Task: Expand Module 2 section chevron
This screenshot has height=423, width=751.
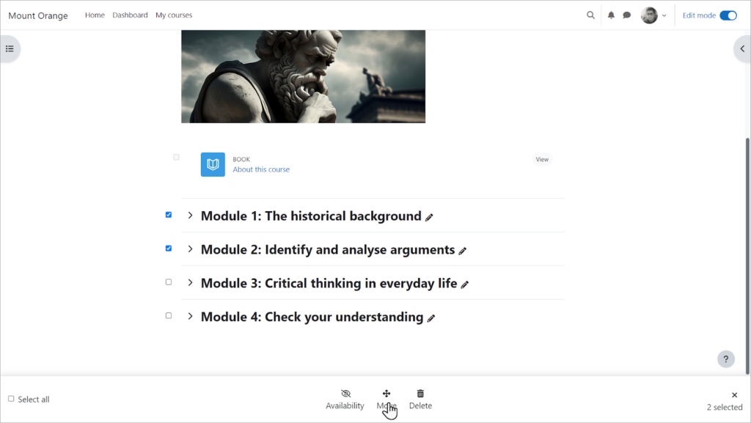Action: click(190, 249)
